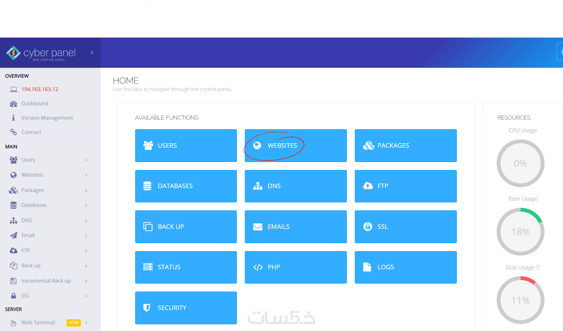Click the laptop icon beside the IP address

(x=13, y=89)
